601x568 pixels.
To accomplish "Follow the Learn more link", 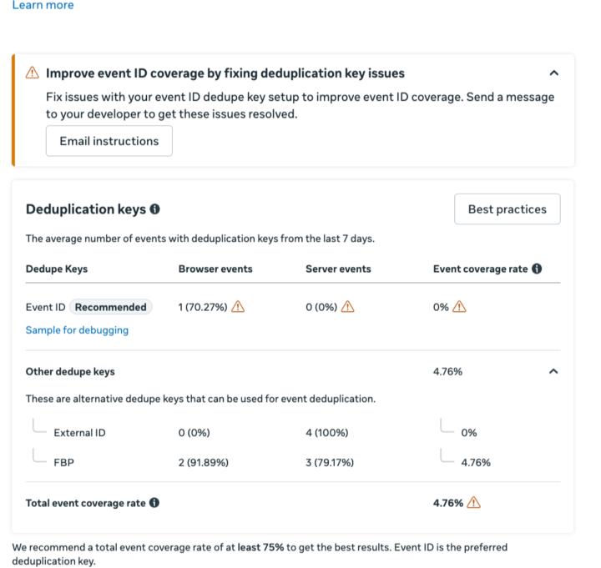I will click(43, 5).
